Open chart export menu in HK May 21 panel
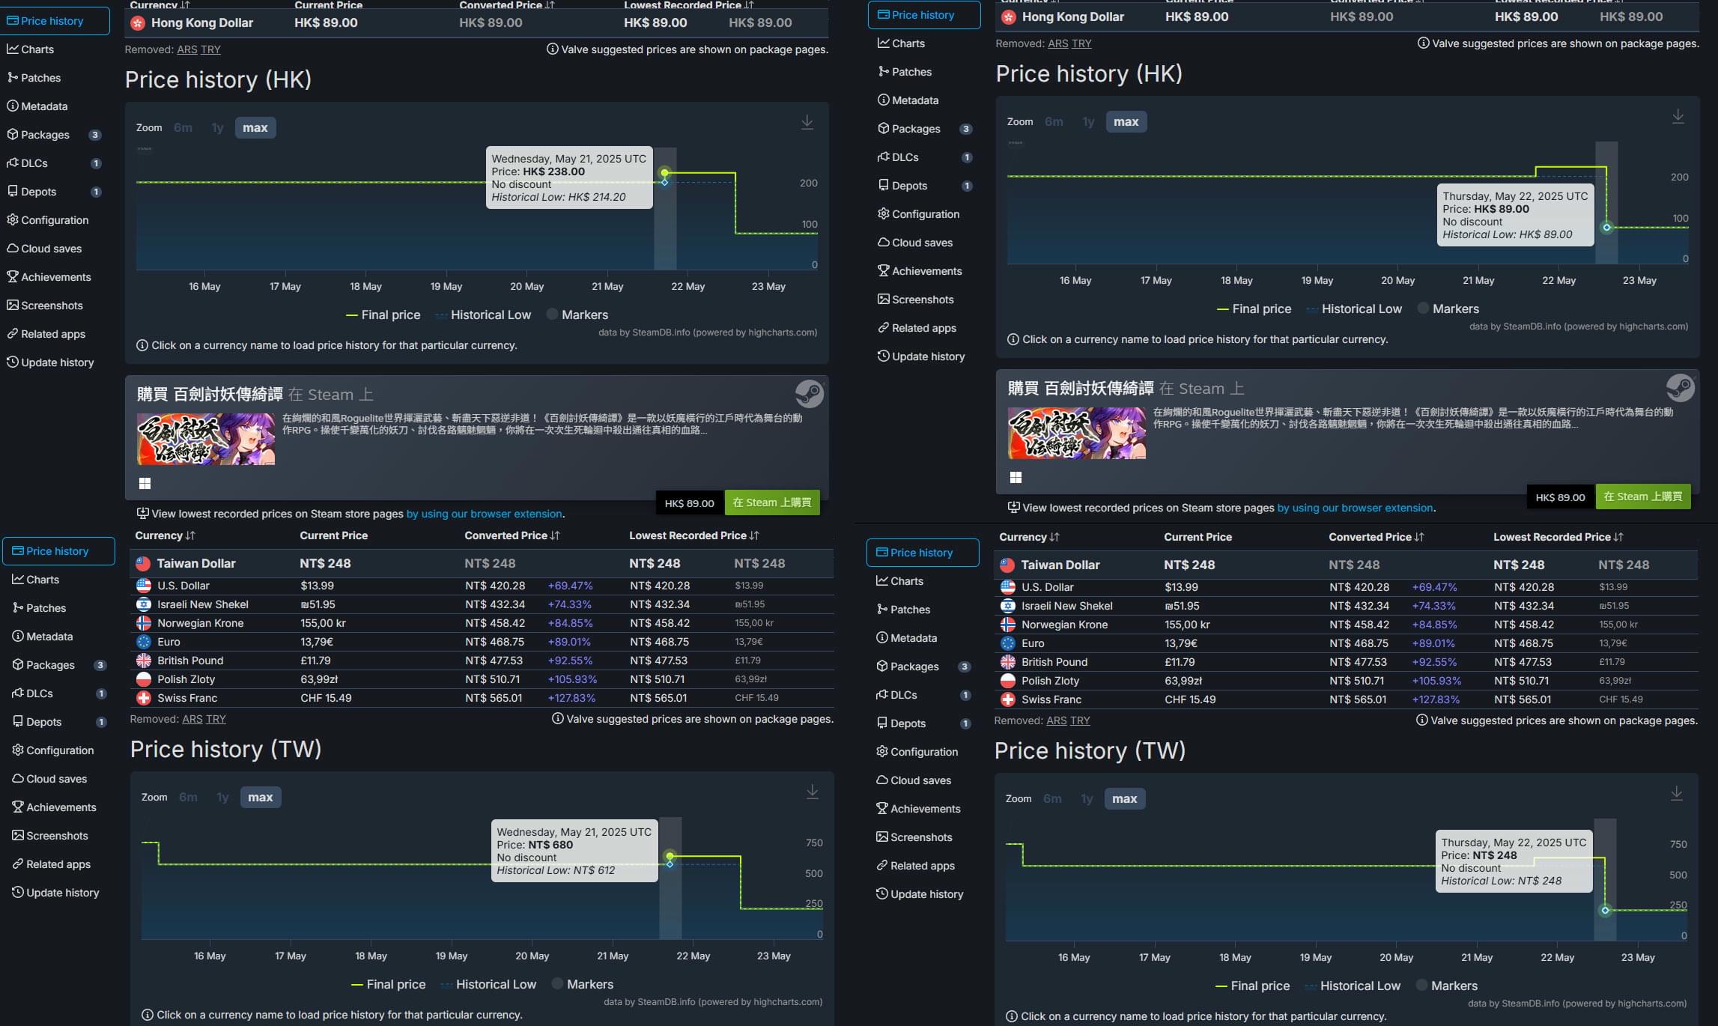The height and width of the screenshot is (1026, 1718). point(807,122)
